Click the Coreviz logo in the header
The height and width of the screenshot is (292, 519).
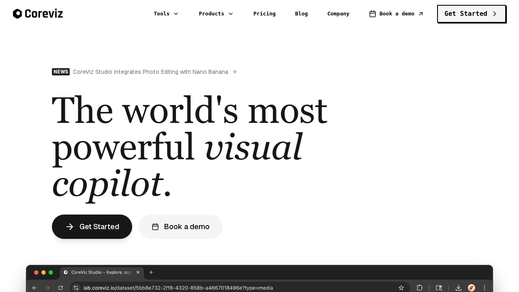(38, 13)
